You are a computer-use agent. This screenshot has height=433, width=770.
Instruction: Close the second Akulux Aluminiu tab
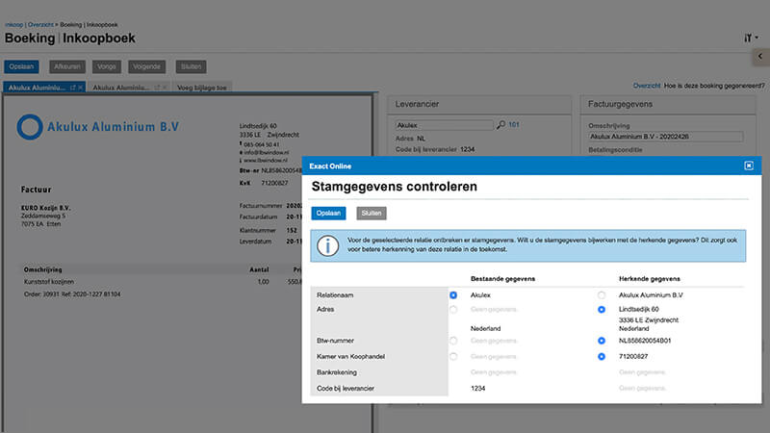click(x=165, y=88)
